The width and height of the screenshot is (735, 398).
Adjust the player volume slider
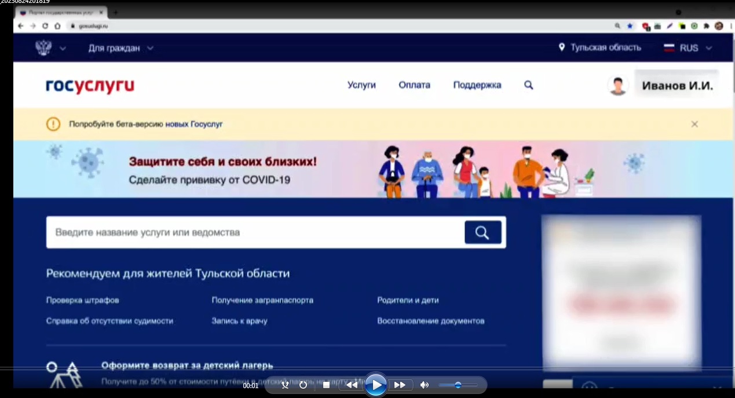458,385
